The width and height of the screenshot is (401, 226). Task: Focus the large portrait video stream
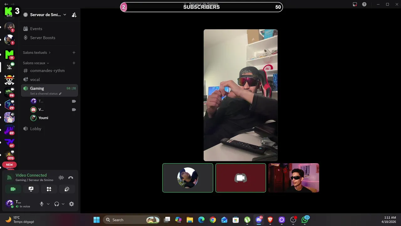tap(241, 95)
